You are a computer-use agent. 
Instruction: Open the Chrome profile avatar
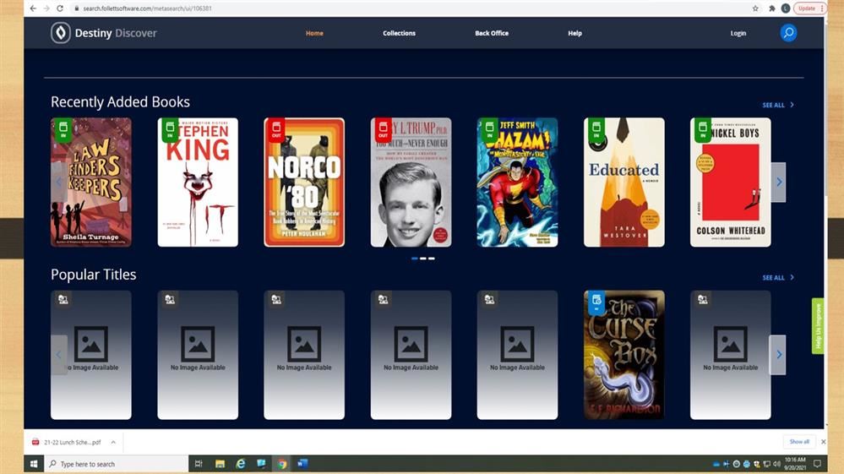(786, 8)
